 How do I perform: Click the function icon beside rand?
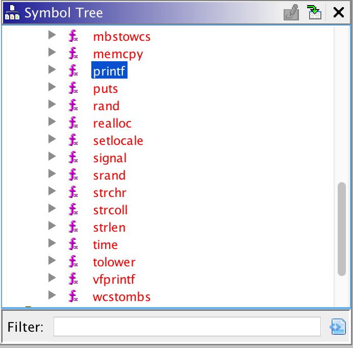click(x=73, y=106)
